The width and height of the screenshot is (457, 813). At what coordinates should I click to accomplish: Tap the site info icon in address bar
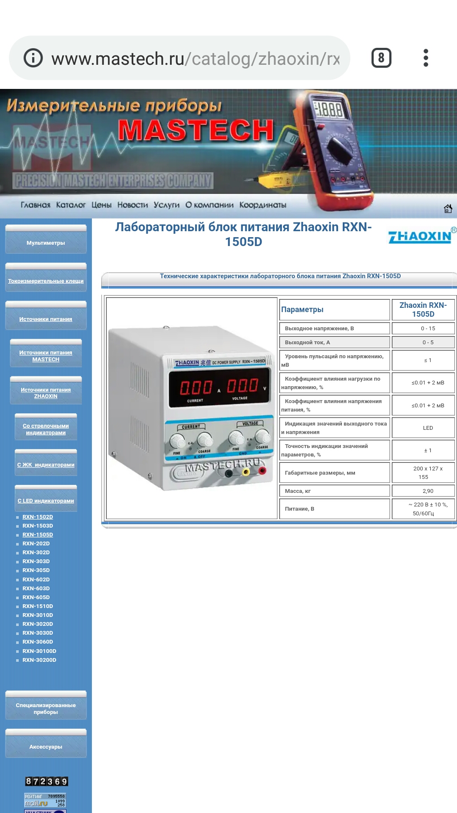tap(33, 58)
